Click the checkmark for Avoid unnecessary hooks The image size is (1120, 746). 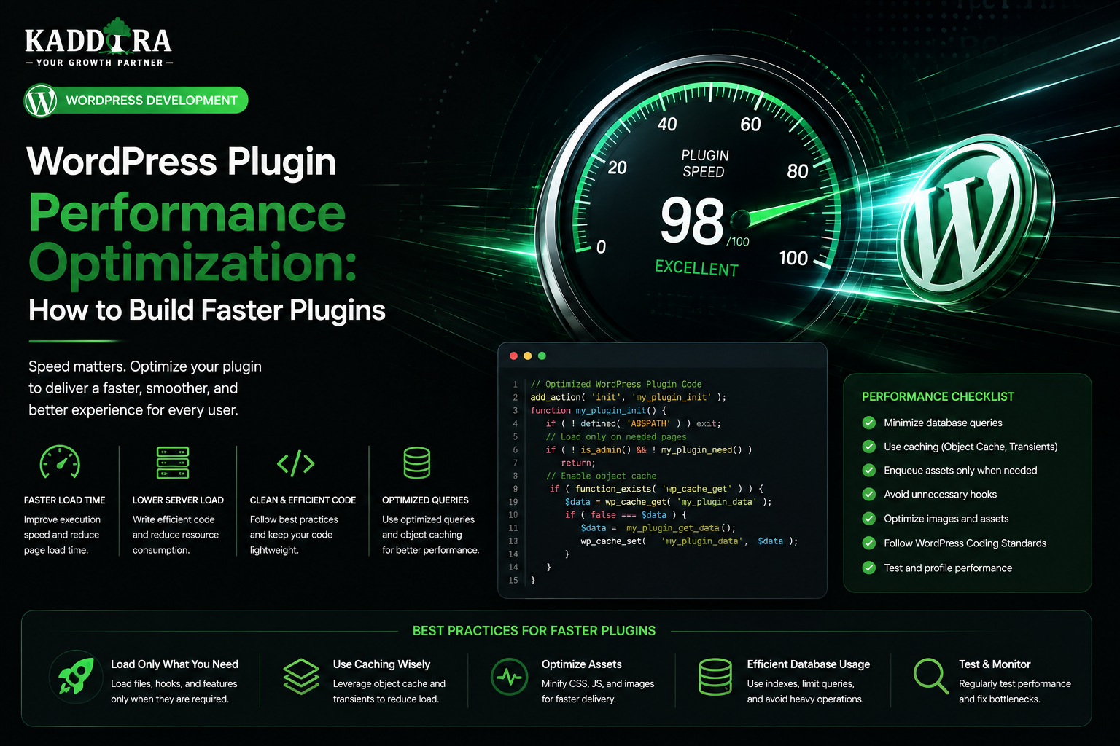[869, 494]
